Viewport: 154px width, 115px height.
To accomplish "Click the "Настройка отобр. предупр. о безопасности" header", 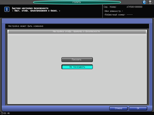I will (x=77, y=32).
